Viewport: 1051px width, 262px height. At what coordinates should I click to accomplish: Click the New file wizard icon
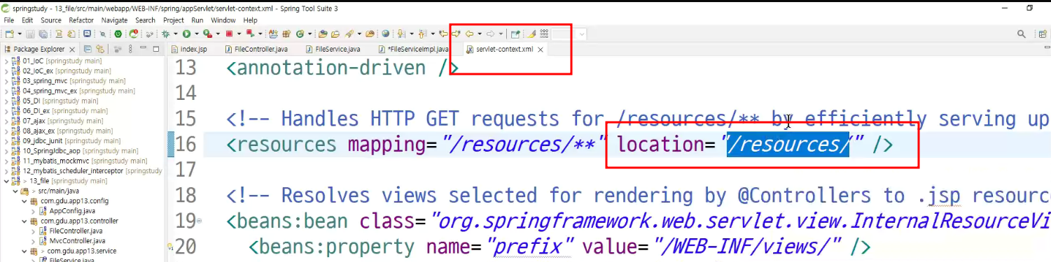9,34
